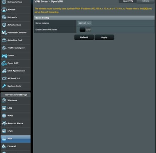Open the Traffic Analyzer menu label
156x153 pixels.
(x=16, y=48)
